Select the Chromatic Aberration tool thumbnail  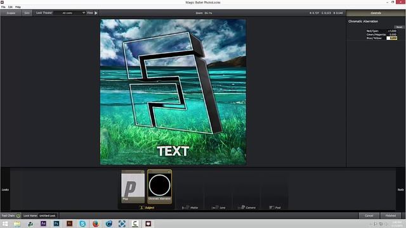159,187
